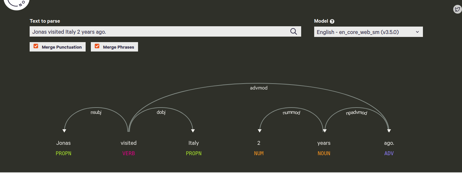The image size is (462, 173).
Task: Click the dobj arc label
Action: pos(161,113)
